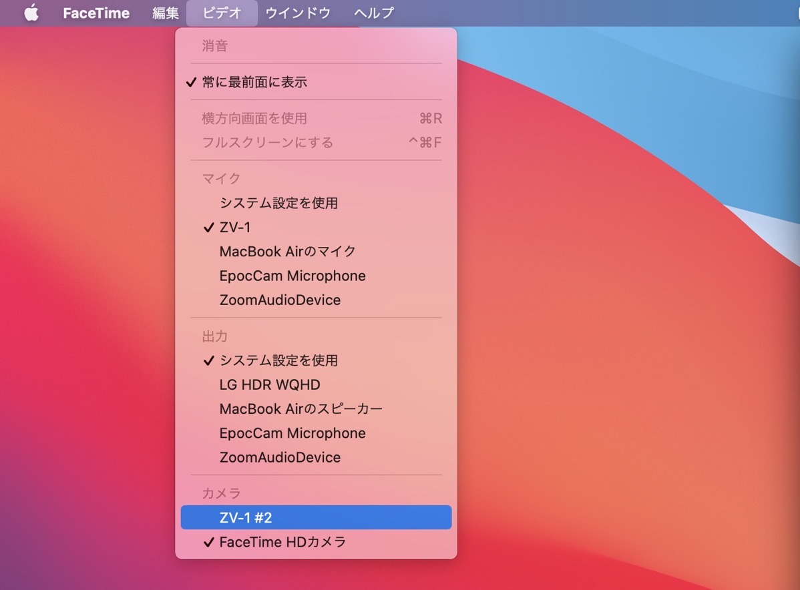Screen dimensions: 800x590
Task: Select LG HDR WQHD output
Action: [x=316, y=384]
